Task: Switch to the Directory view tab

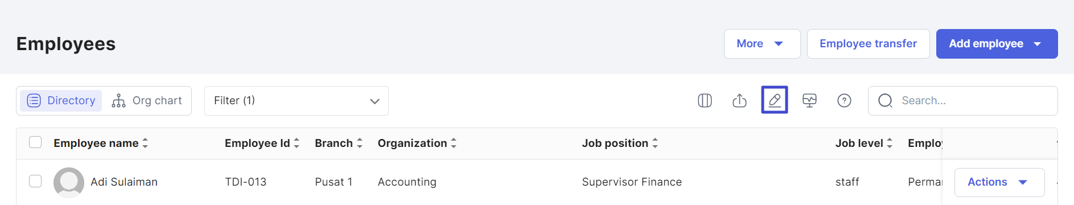Action: (x=61, y=101)
